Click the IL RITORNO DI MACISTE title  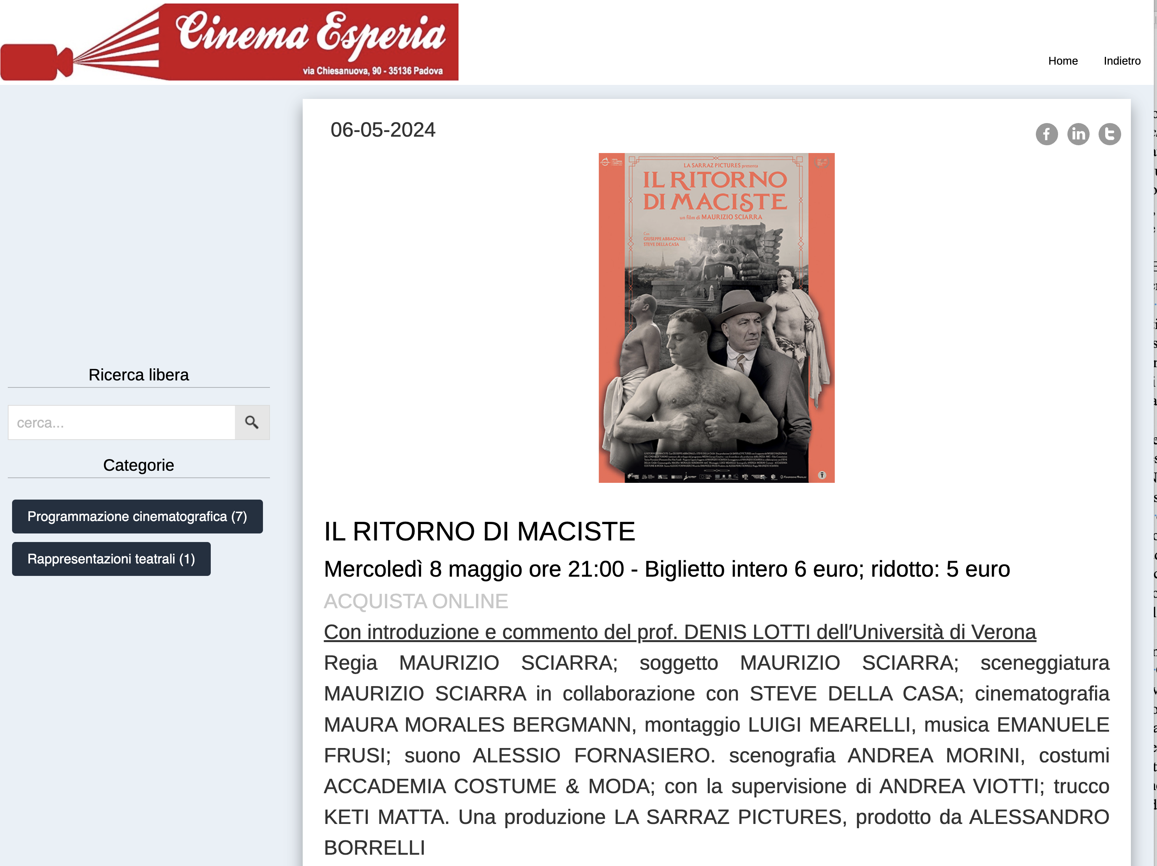pyautogui.click(x=480, y=531)
